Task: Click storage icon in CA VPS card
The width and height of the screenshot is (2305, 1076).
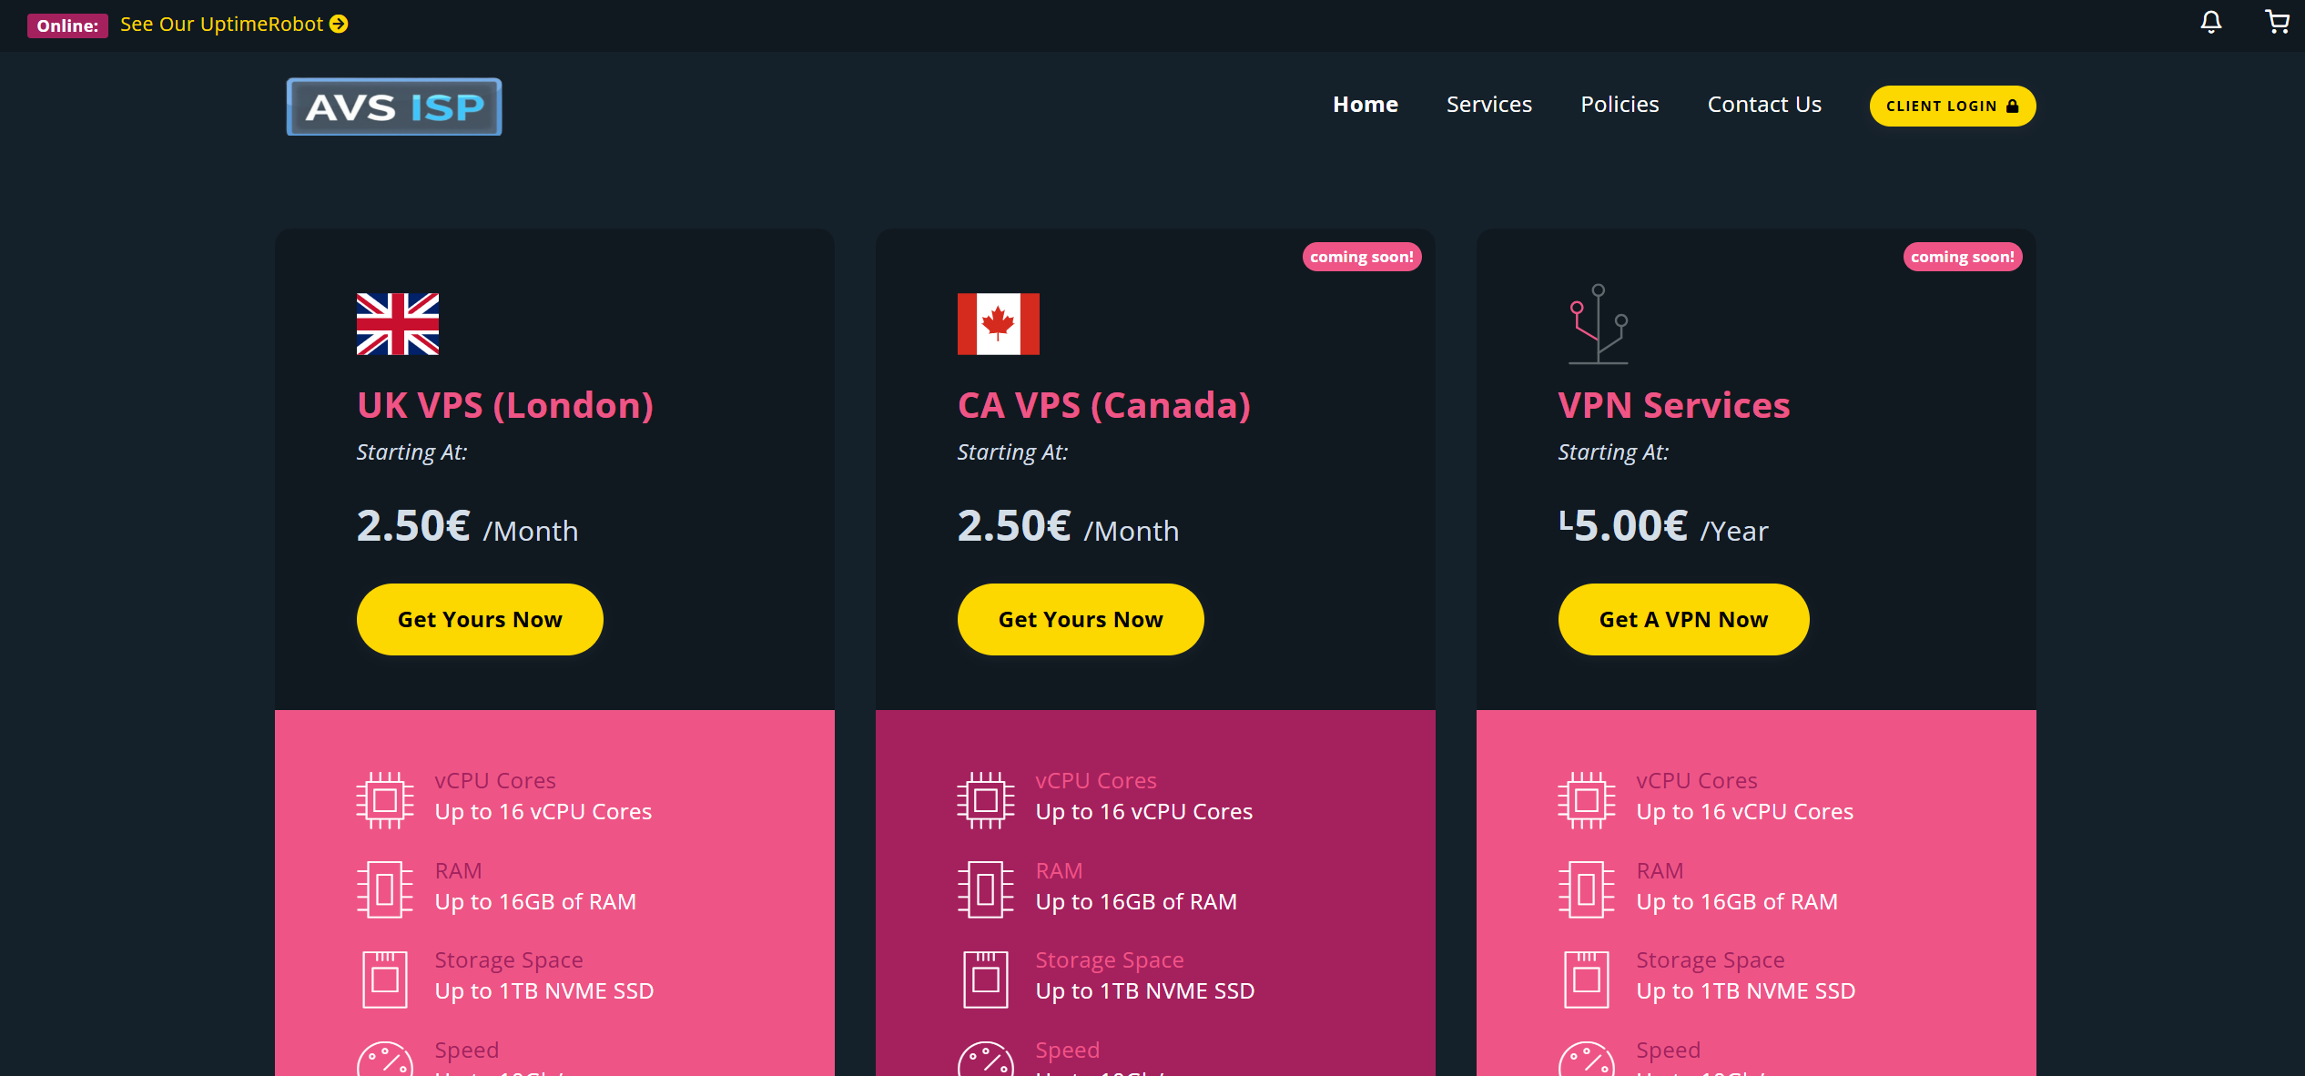Action: (986, 980)
